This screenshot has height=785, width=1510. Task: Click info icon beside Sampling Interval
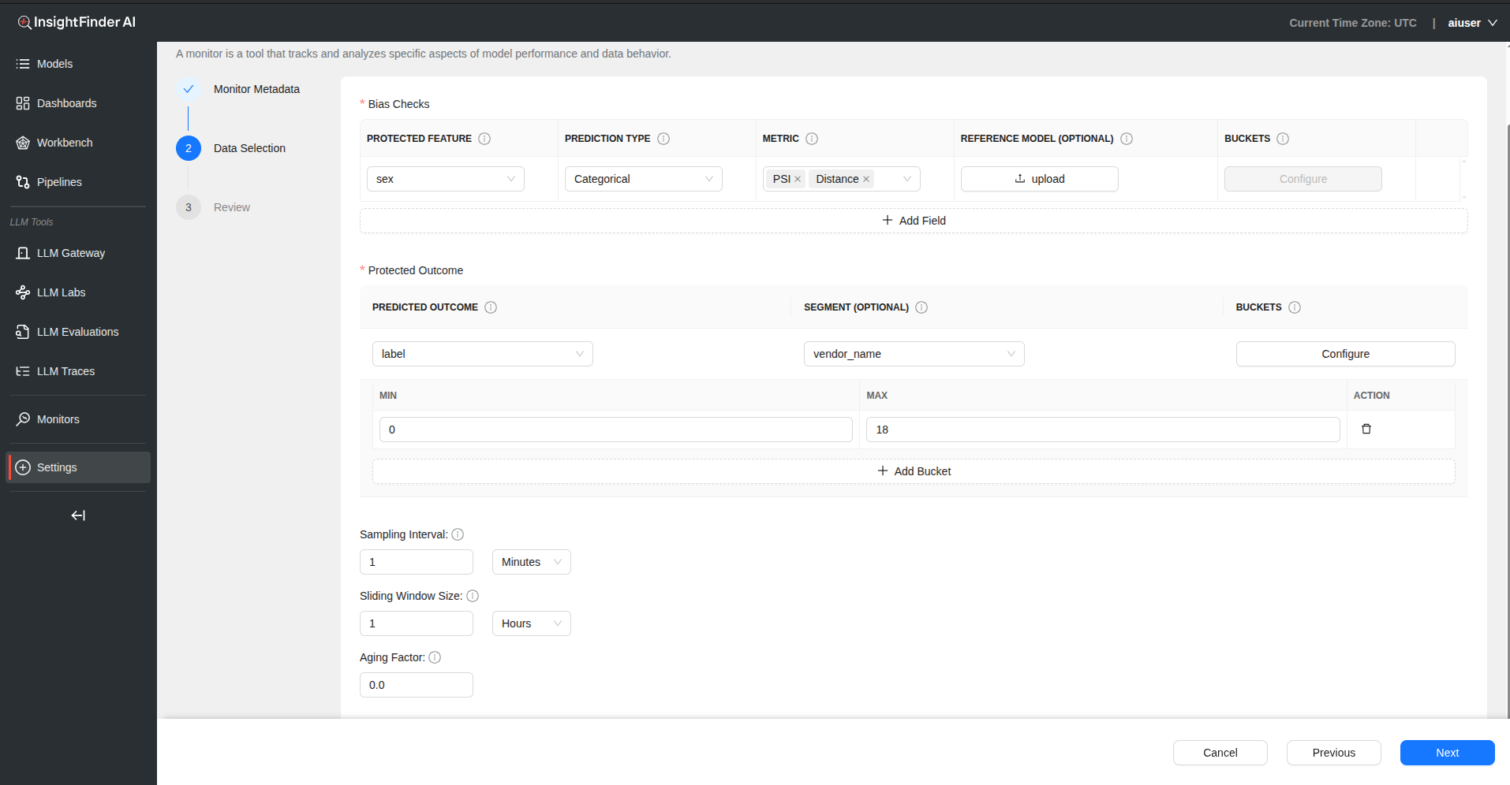(x=458, y=534)
